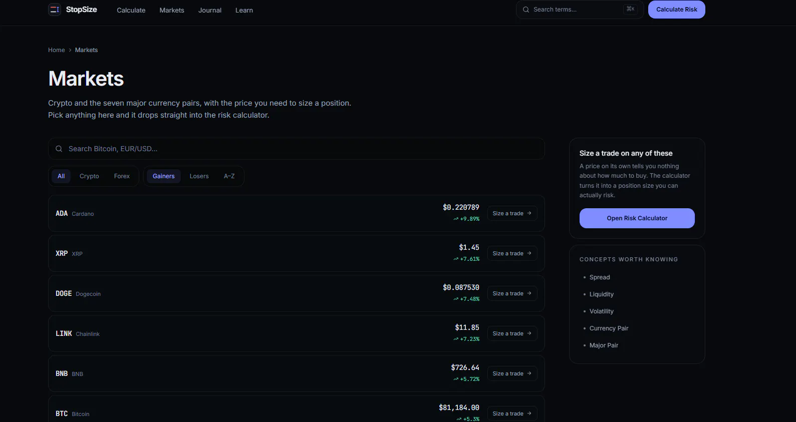This screenshot has height=422, width=796.
Task: Click Open Risk Calculator button
Action: click(637, 218)
